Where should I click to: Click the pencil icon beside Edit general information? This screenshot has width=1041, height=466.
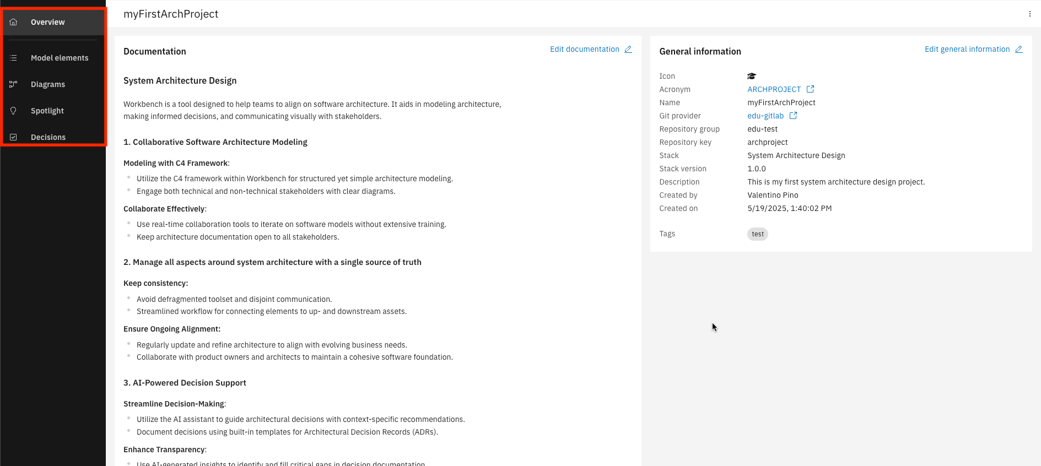click(1018, 49)
